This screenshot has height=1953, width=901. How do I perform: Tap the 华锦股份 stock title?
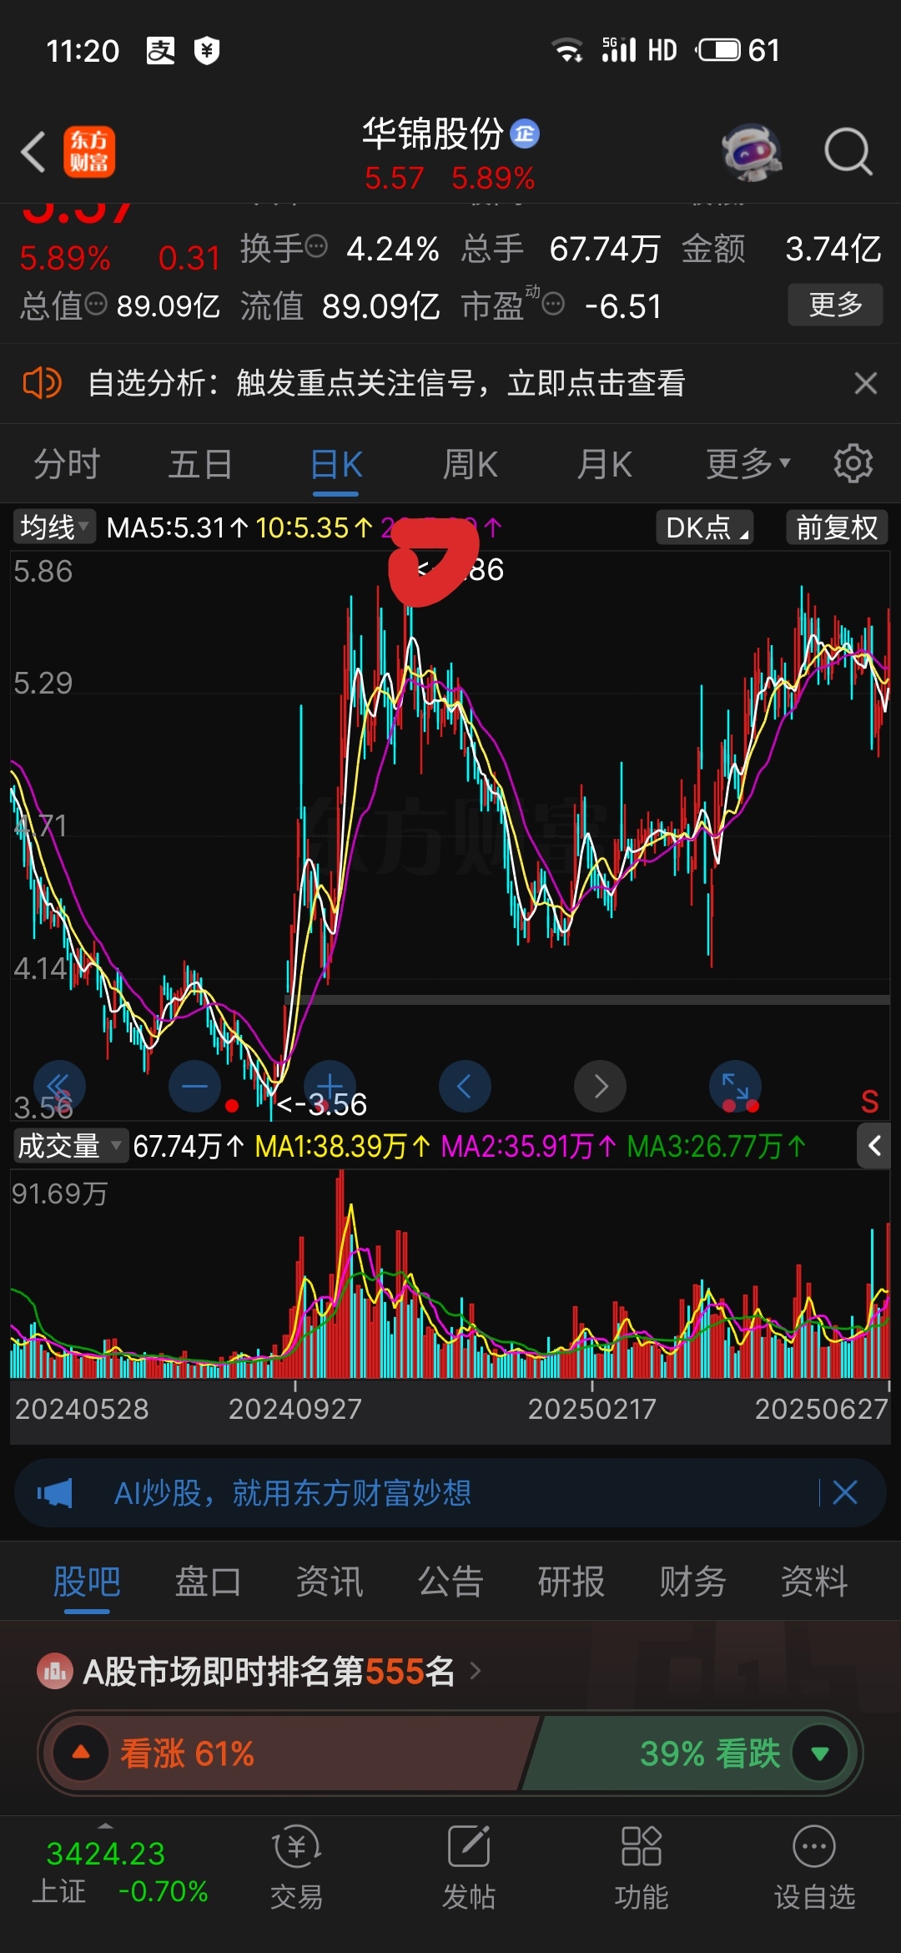(x=432, y=134)
